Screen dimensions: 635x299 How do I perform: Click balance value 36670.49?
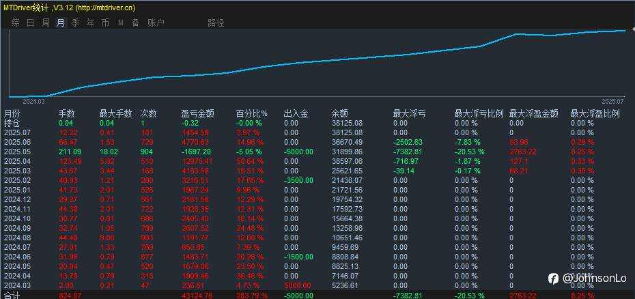[347, 142]
